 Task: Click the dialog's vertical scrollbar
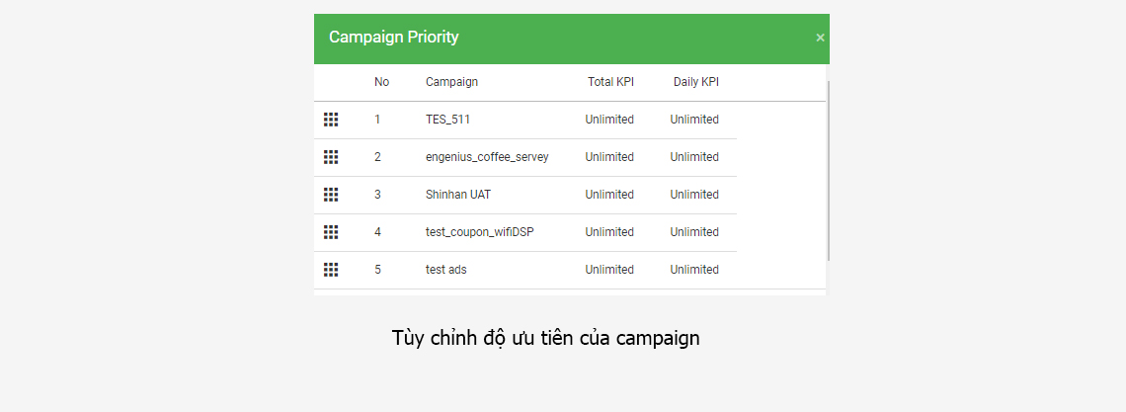click(x=828, y=170)
